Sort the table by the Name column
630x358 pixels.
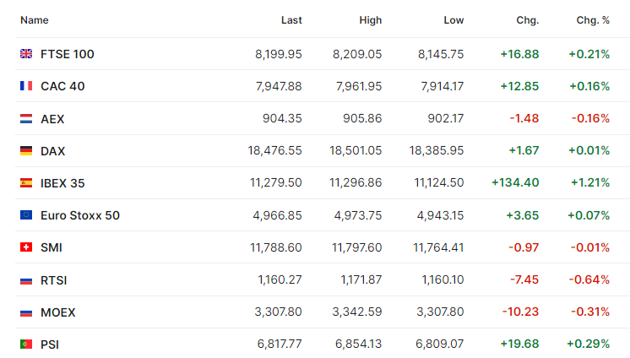pos(34,20)
